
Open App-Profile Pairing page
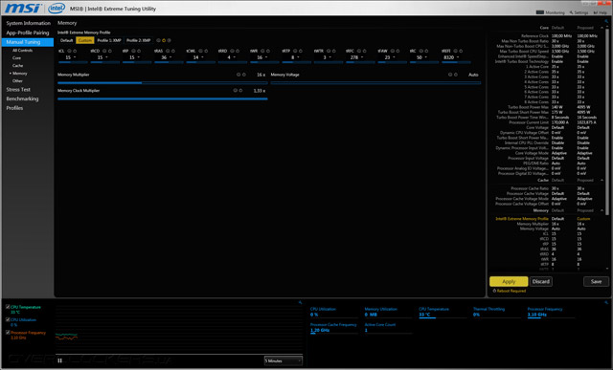click(28, 33)
